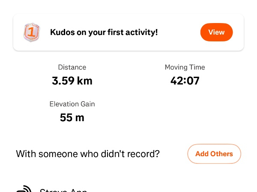
Task: Click the Distance label
Action: point(72,67)
